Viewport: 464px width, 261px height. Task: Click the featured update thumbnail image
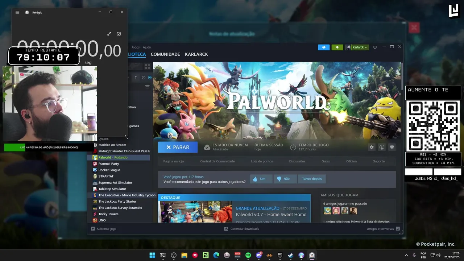pos(195,212)
